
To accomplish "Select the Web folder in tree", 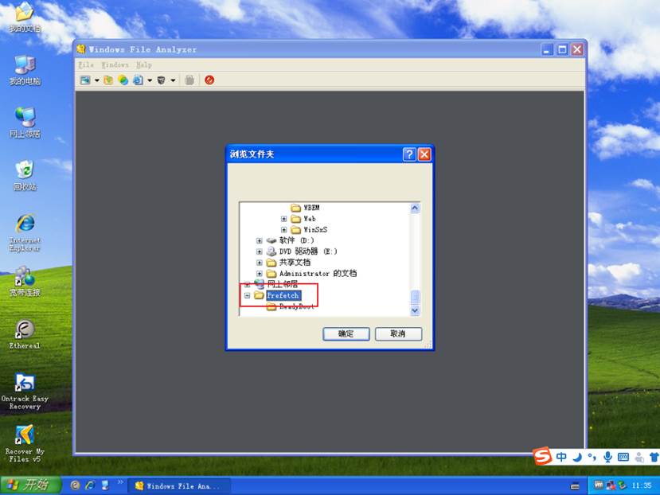I will (310, 219).
